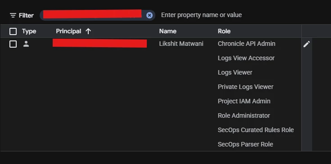Click the Role column header
The height and width of the screenshot is (164, 331).
[224, 31]
